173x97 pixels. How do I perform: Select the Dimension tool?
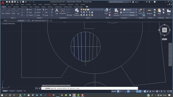(x=62, y=11)
